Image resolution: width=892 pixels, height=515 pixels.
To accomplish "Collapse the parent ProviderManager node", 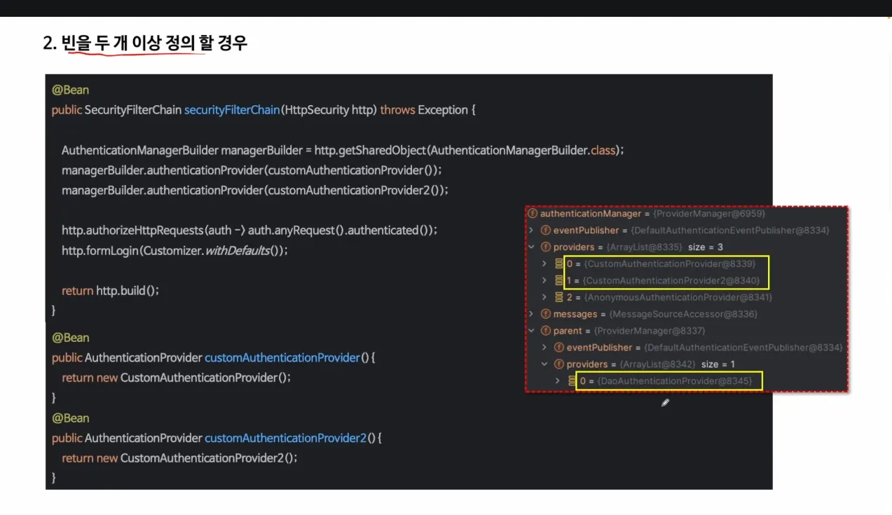I will coord(532,330).
